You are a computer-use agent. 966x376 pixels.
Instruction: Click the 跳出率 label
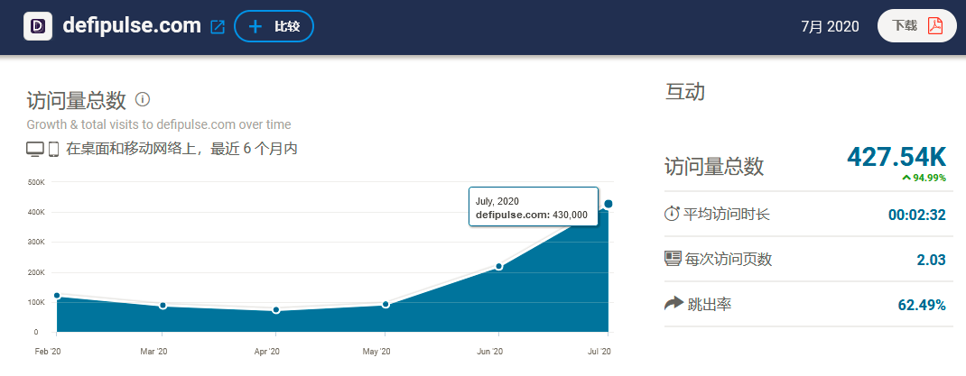coord(710,304)
